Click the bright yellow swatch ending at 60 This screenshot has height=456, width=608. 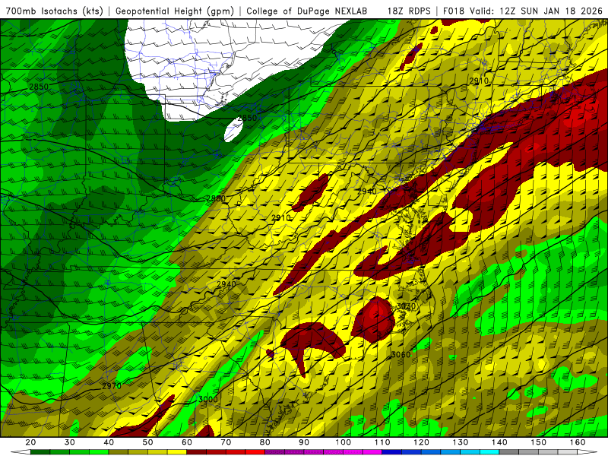[x=177, y=452]
